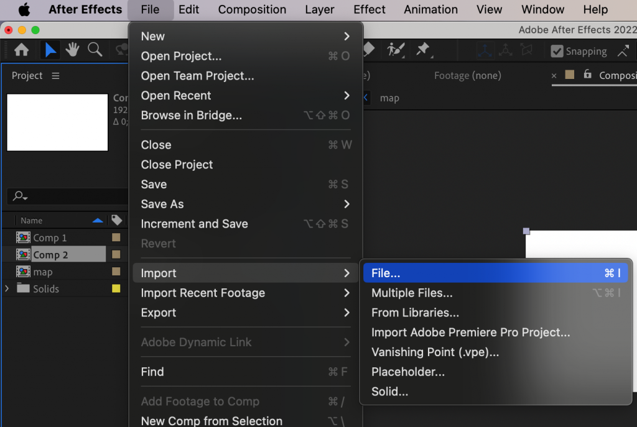
Task: Open the Composition menu
Action: pos(252,9)
